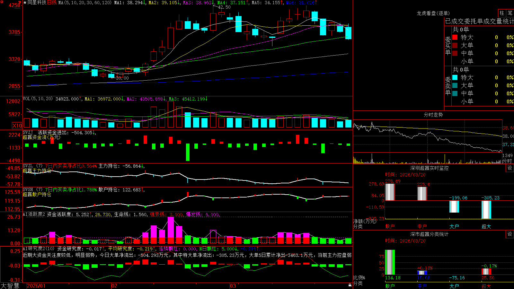Click the 大智慧 logo at bottom-left
This screenshot has height=289, width=514.
tap(10, 286)
